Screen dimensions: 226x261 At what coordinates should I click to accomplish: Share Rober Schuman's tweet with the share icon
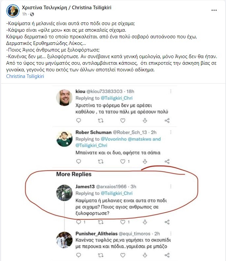167,162
